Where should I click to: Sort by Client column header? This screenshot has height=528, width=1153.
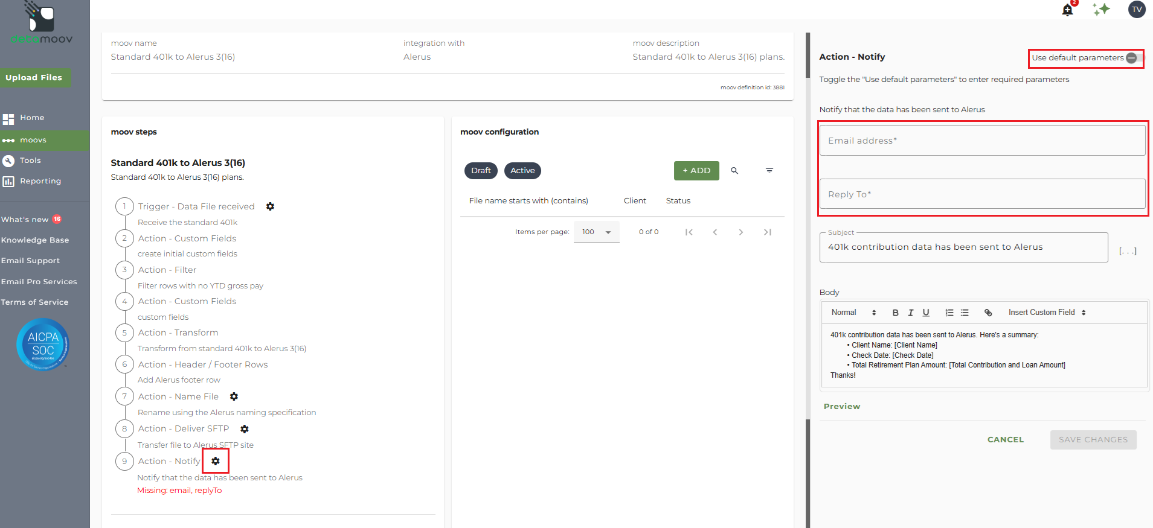(x=635, y=201)
